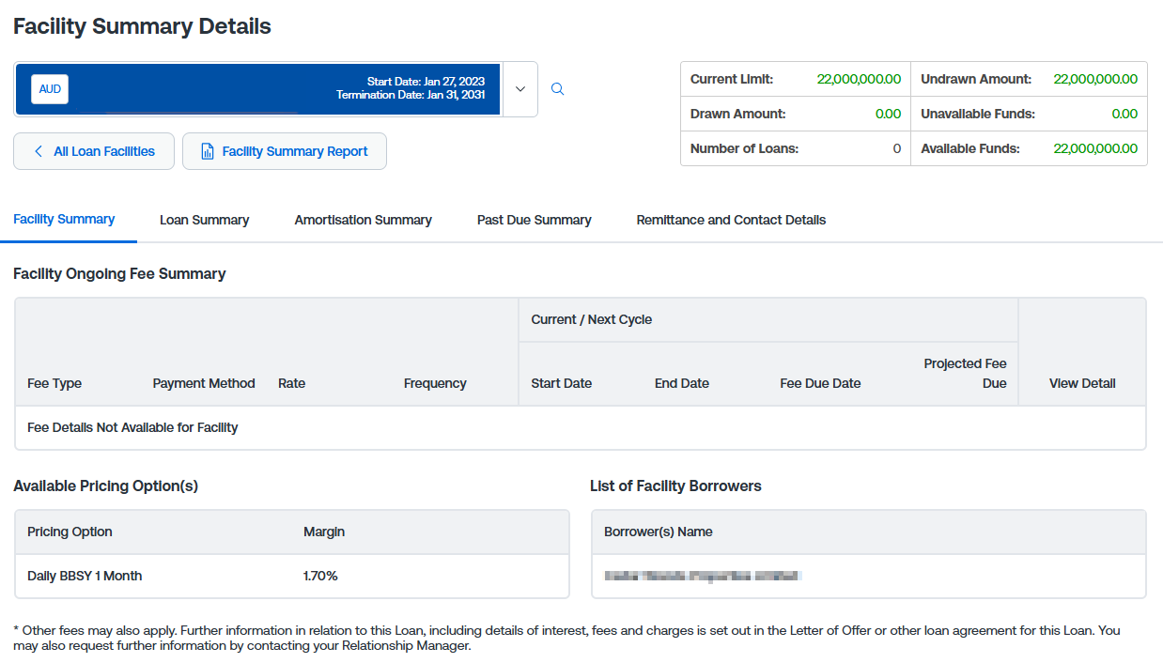Click the Frequency column header
This screenshot has width=1163, height=663.
435,383
